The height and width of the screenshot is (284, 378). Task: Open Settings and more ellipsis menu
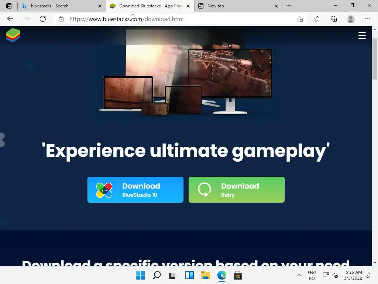coord(367,19)
